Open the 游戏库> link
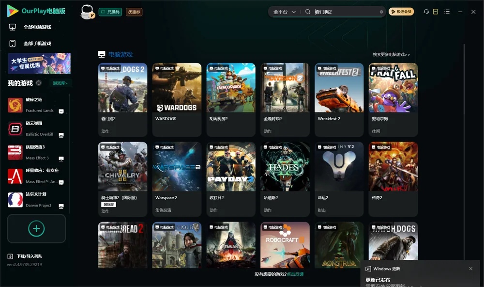Image resolution: width=484 pixels, height=287 pixels. pos(60,83)
